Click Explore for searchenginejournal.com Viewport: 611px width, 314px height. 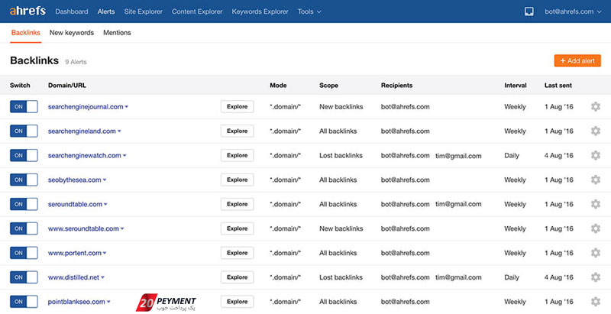click(x=238, y=107)
